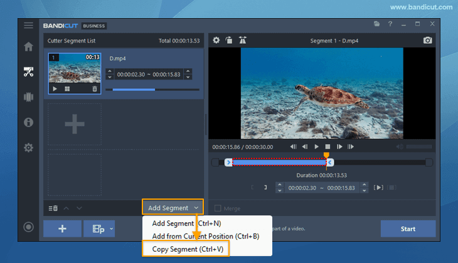The height and width of the screenshot is (263, 458).
Task: Select the Cutter mode scissors icon
Action: (28, 72)
